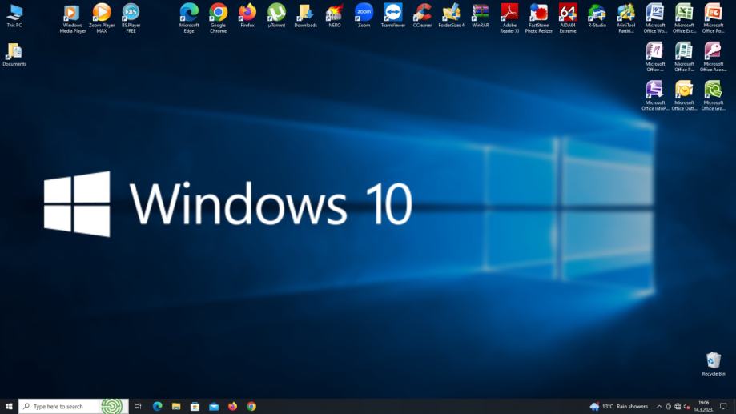Screen dimensions: 736x414
Task: Select FolderSizes 4 desktop icon
Action: 451,15
